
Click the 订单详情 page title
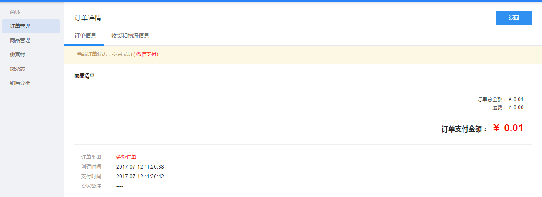point(88,18)
